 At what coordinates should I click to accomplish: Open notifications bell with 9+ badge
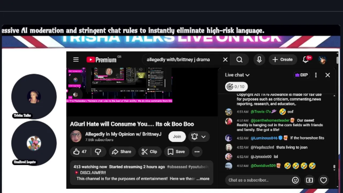point(306,60)
